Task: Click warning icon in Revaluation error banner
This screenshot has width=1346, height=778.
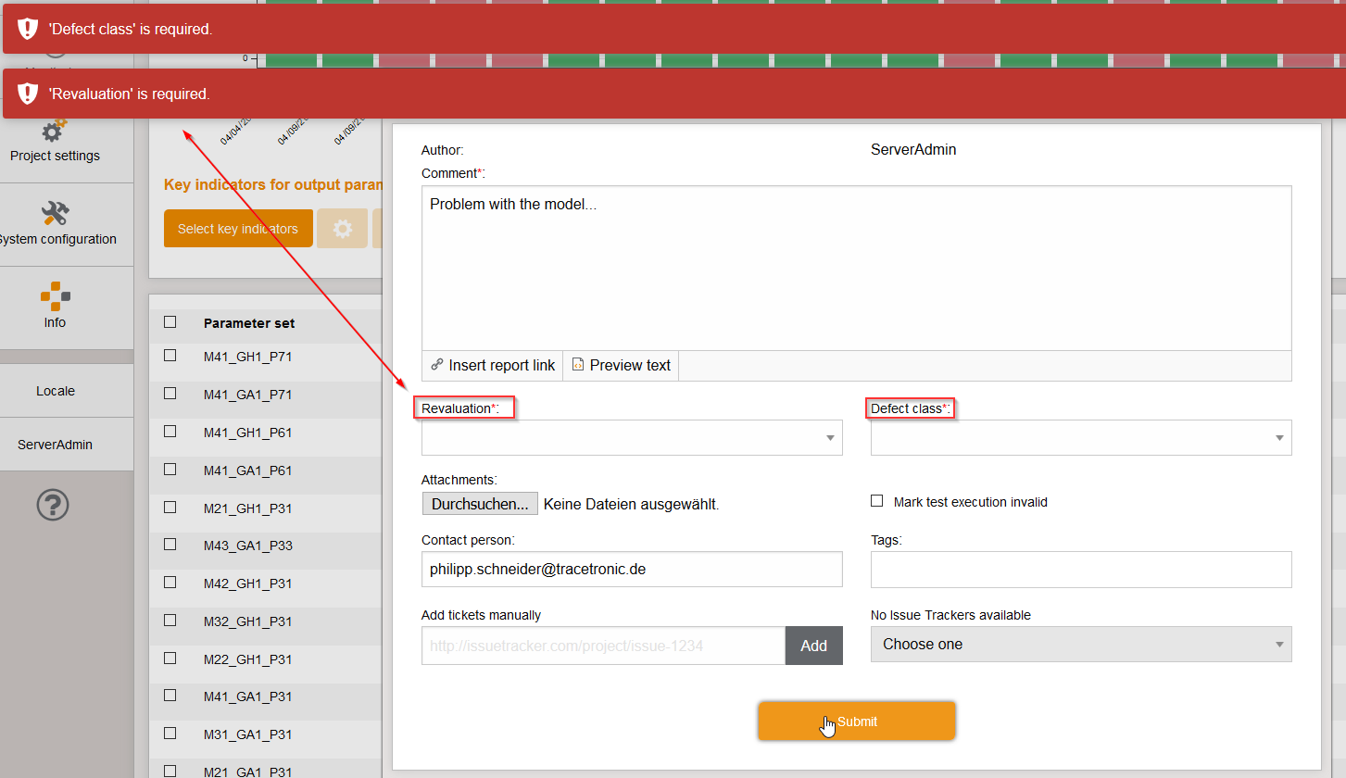Action: click(x=28, y=94)
